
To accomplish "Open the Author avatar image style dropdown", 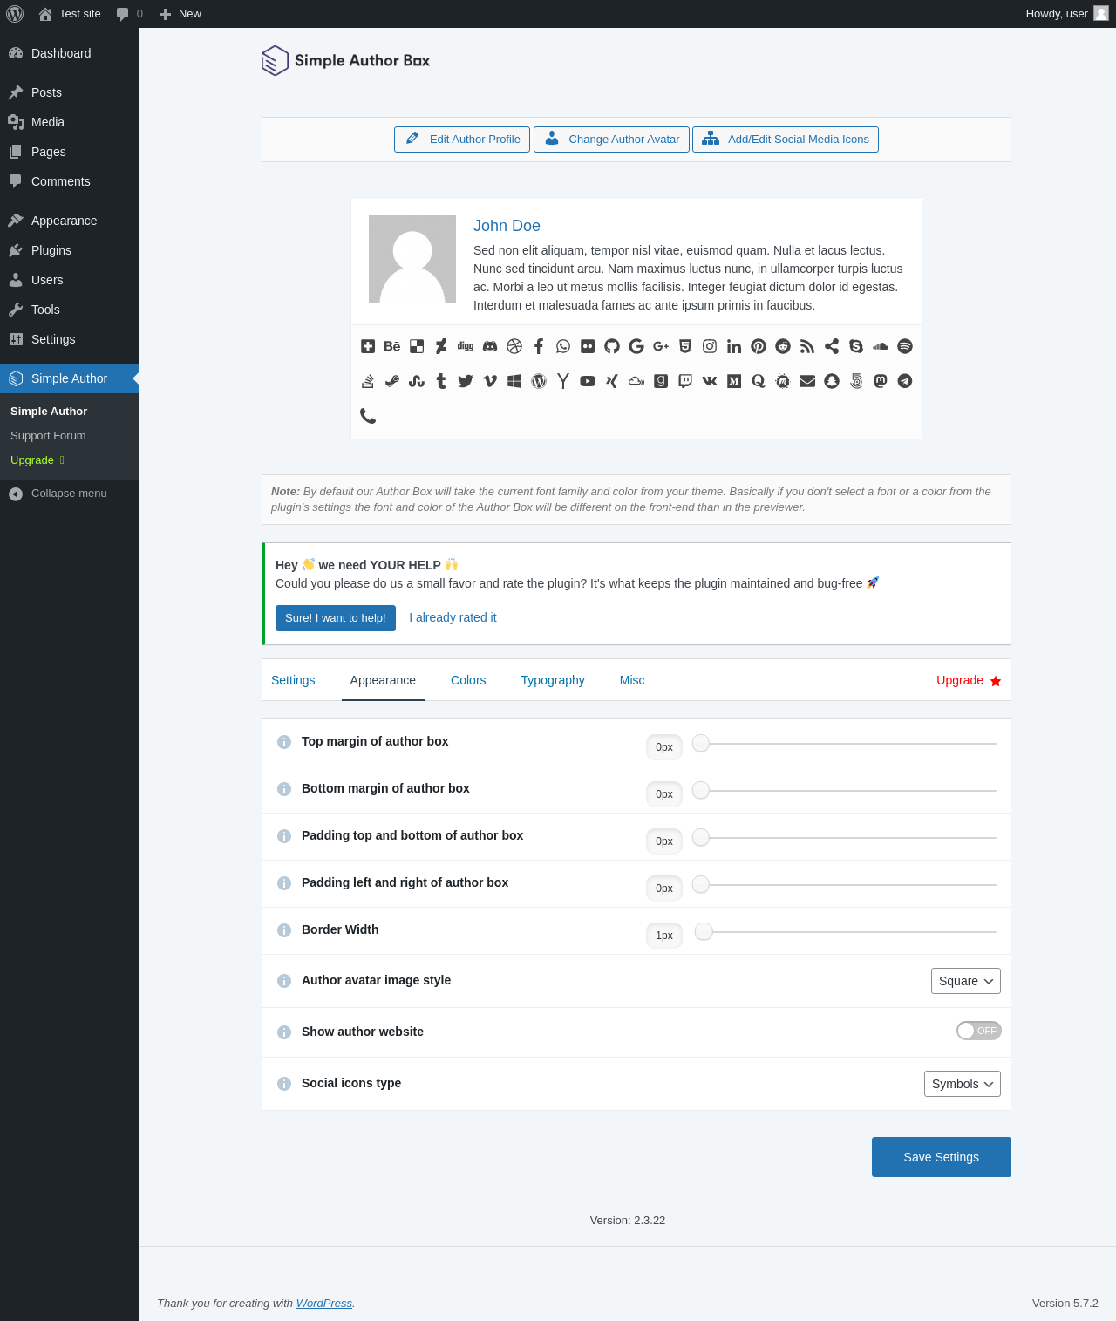I will point(966,981).
